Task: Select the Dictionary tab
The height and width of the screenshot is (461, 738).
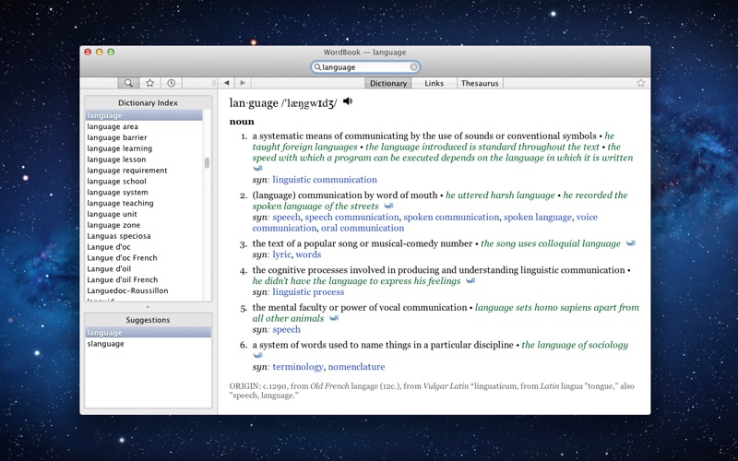Action: tap(388, 83)
